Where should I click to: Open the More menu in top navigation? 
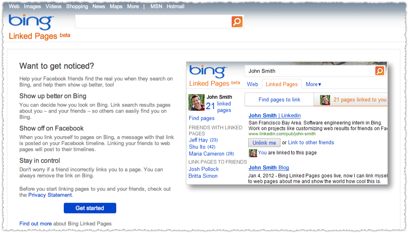tap(133, 6)
